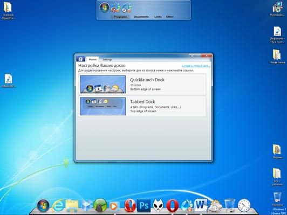Viewport: 287px width, 215px height.
Task: Select the Tabbed Dock preview thumbnail
Action: coord(103,106)
